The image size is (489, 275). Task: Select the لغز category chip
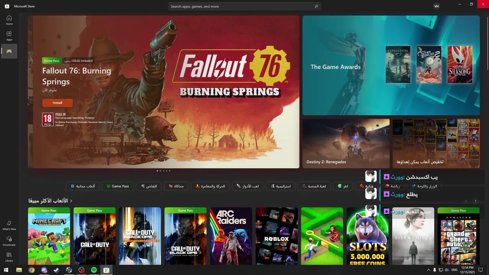pyautogui.click(x=343, y=186)
